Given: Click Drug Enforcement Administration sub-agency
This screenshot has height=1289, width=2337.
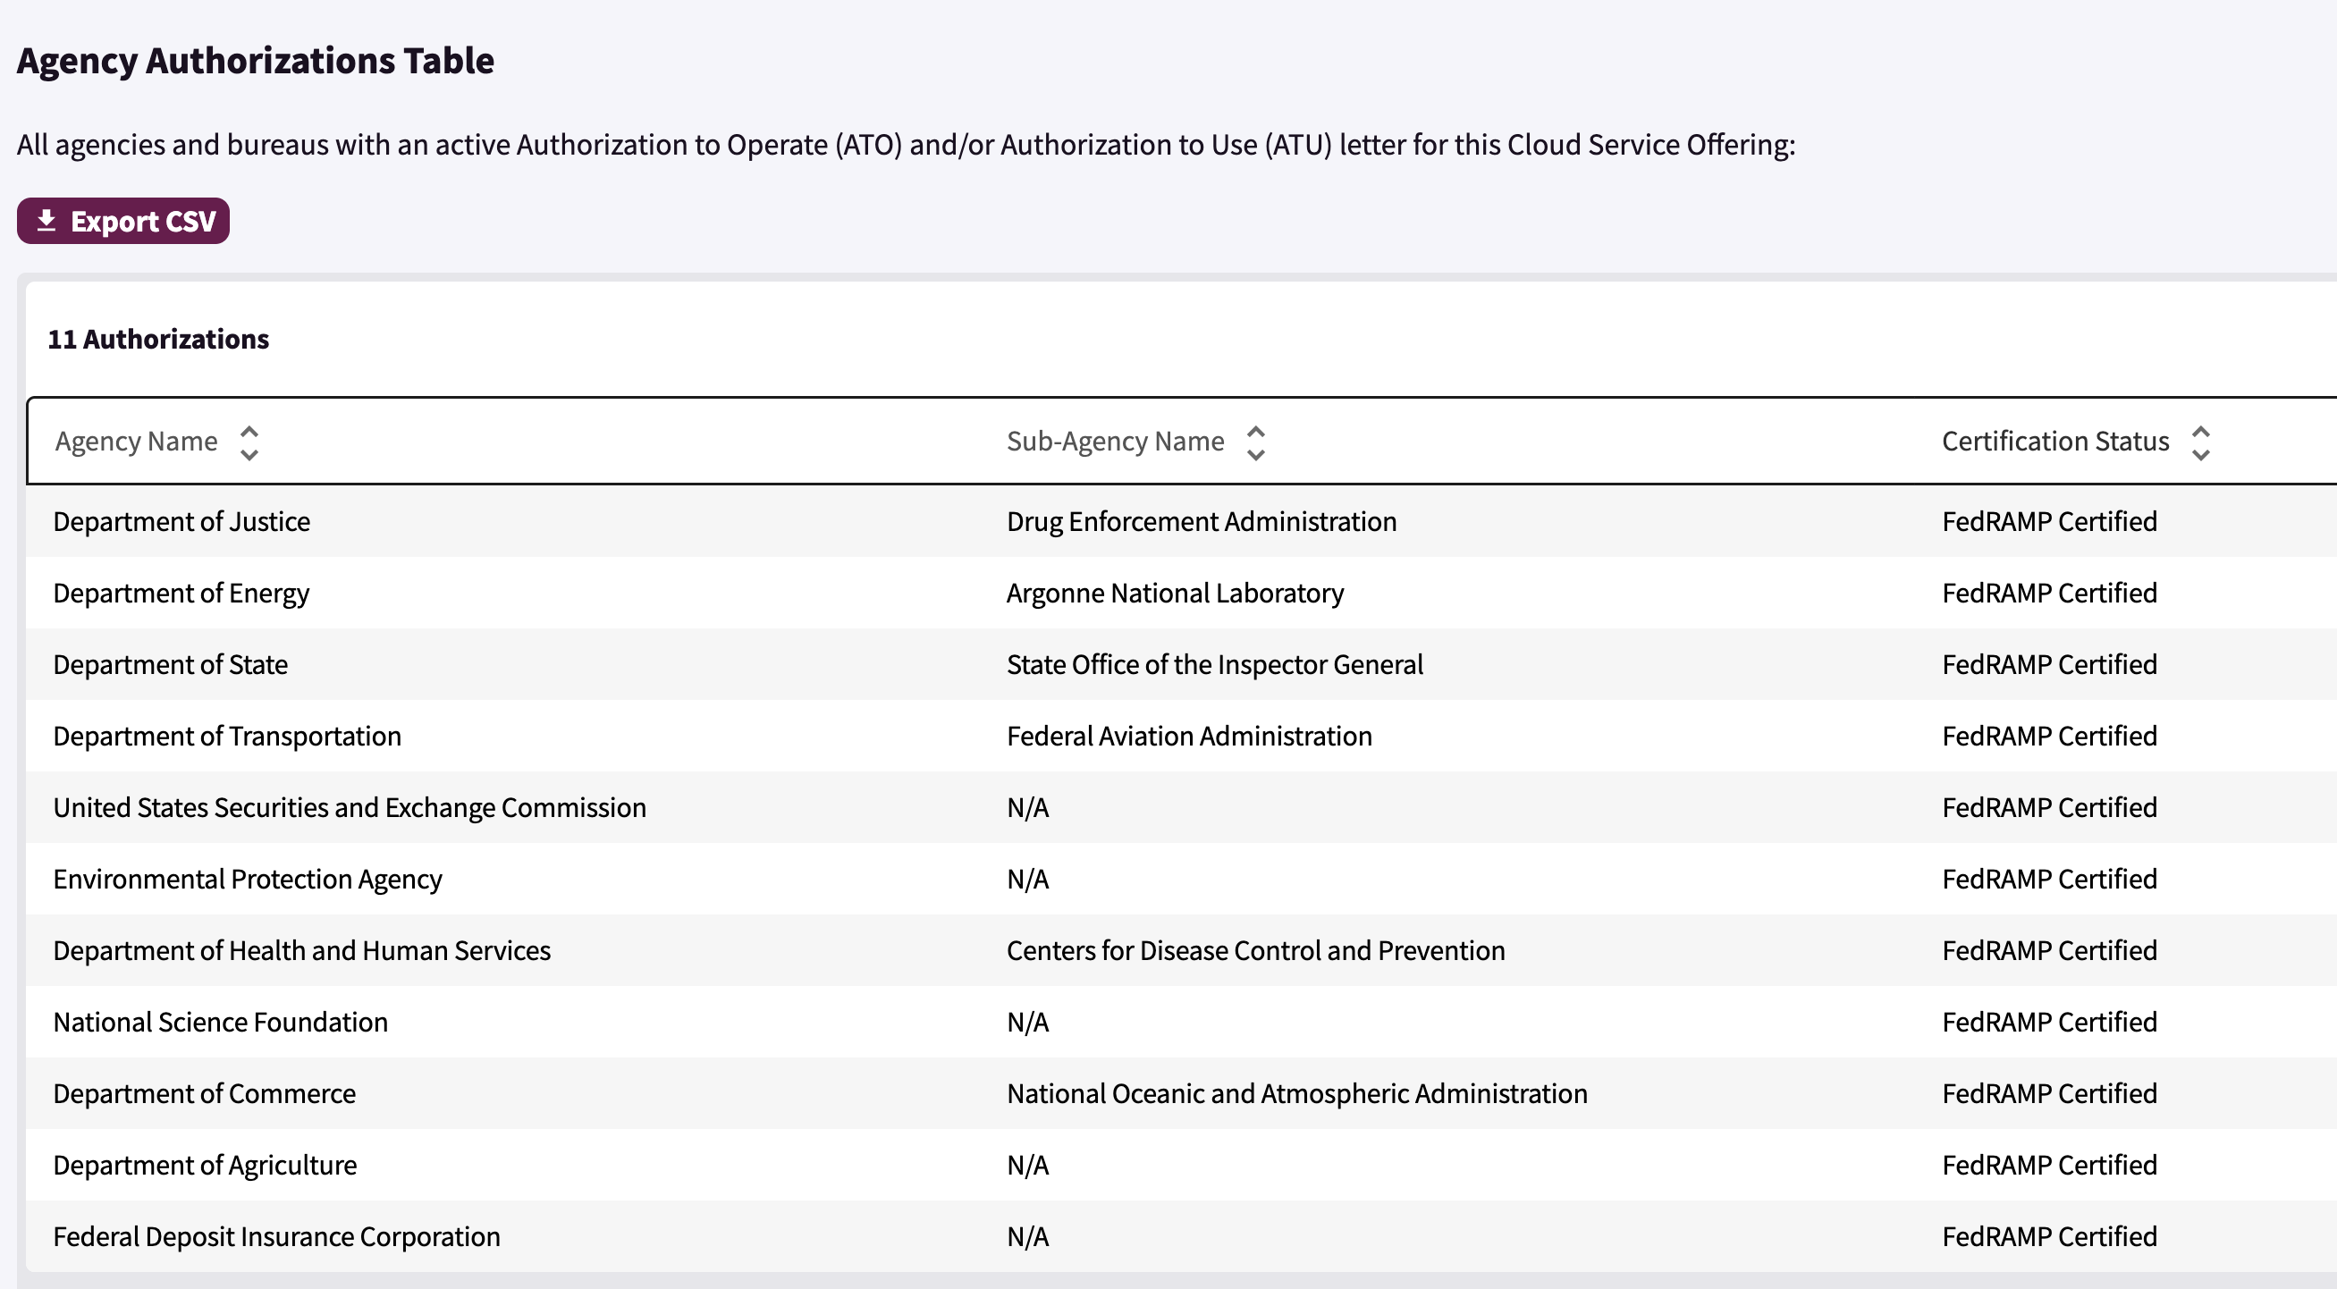Looking at the screenshot, I should (x=1202, y=521).
